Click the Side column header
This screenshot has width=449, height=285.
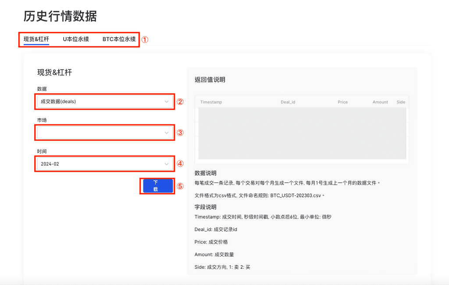tap(401, 102)
